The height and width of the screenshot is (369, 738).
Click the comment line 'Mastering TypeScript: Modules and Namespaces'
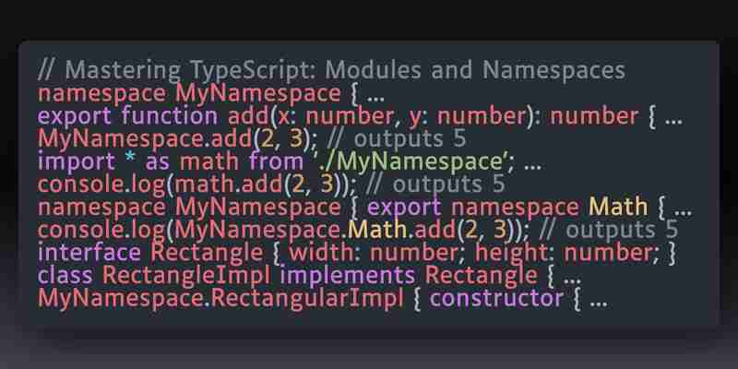(331, 71)
